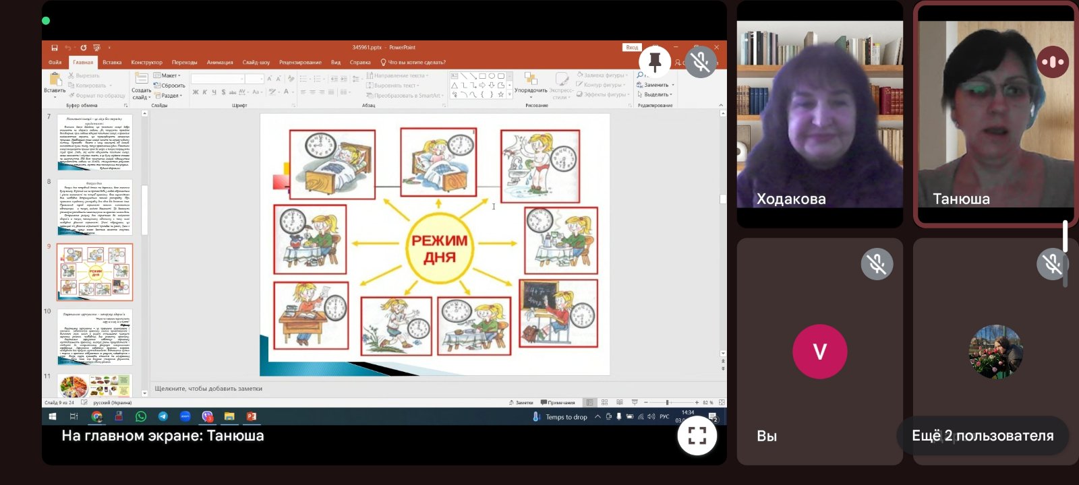Switch to the Анимация ribbon tab
This screenshot has width=1079, height=485.
click(x=220, y=62)
